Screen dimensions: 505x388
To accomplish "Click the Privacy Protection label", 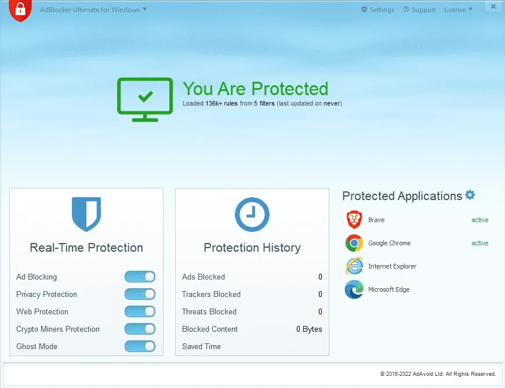I will click(x=46, y=294).
